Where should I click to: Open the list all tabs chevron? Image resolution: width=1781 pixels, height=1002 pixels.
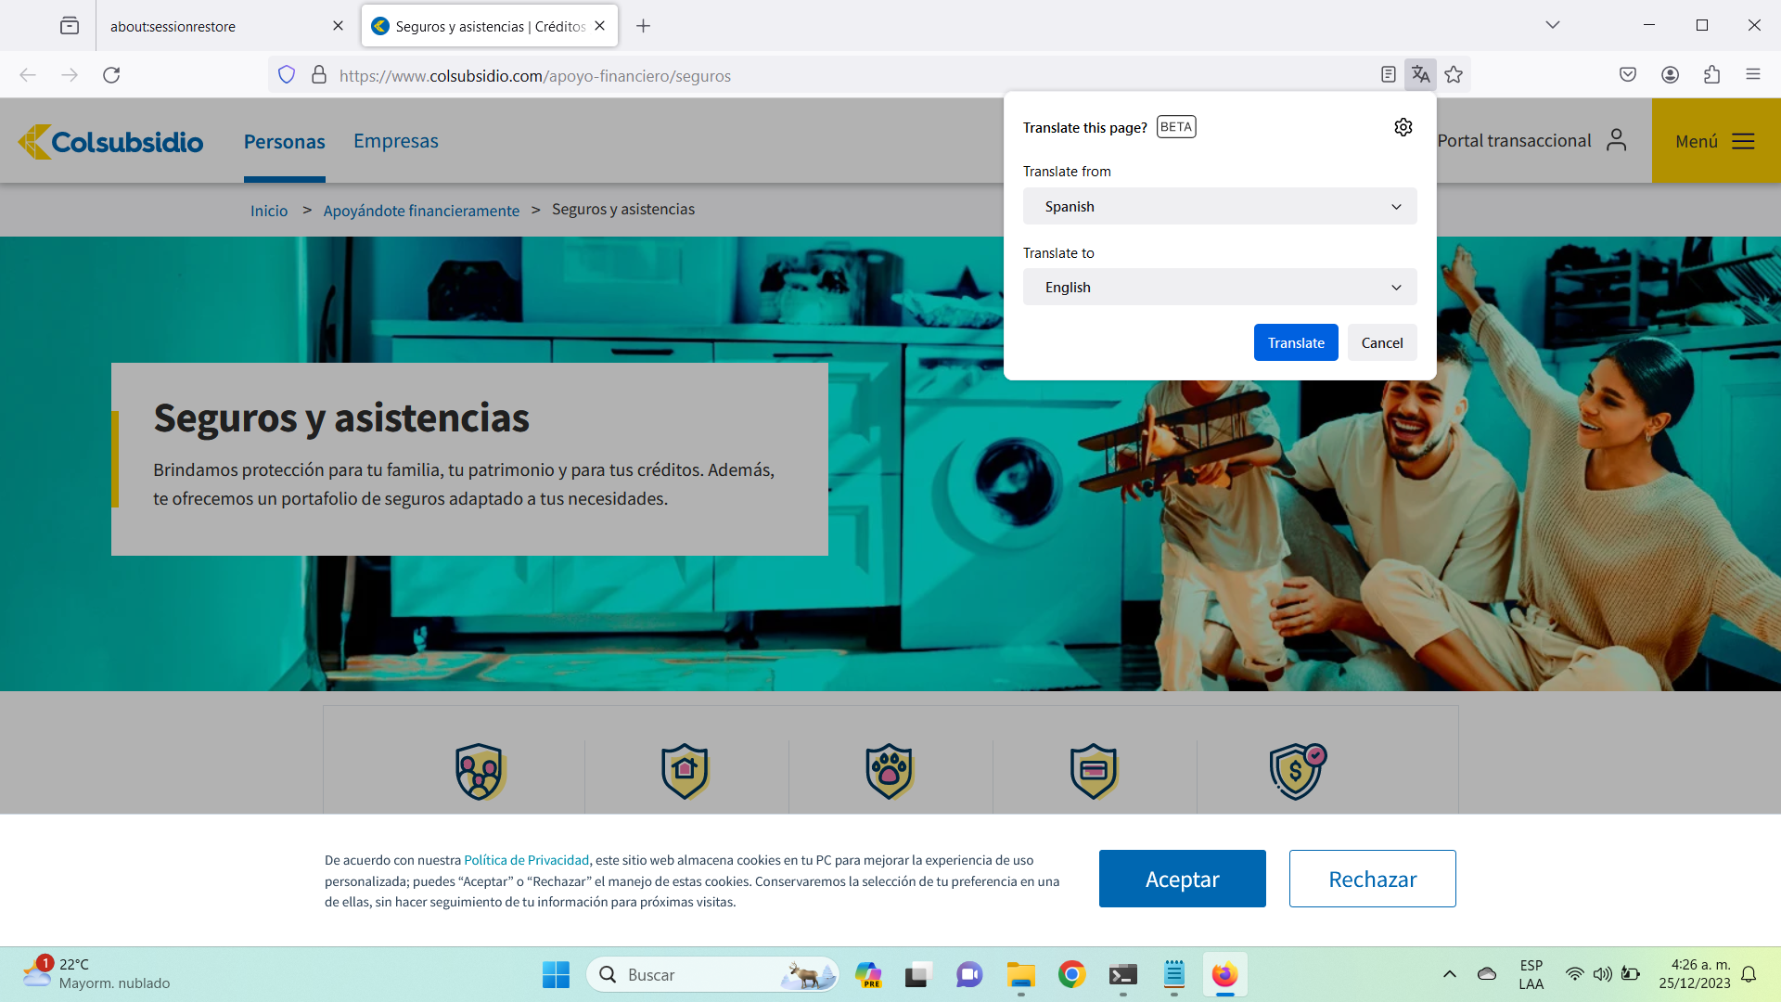(x=1552, y=25)
